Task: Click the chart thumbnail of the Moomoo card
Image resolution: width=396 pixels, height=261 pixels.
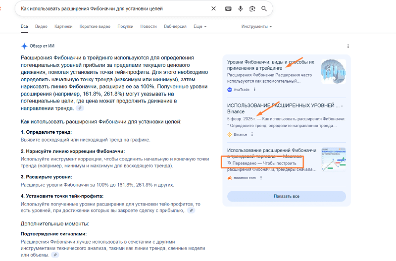Action: (x=333, y=159)
